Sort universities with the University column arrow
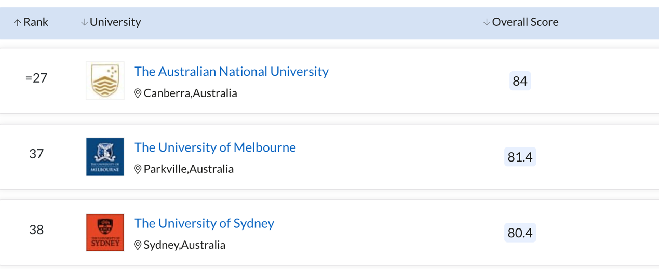 [84, 22]
